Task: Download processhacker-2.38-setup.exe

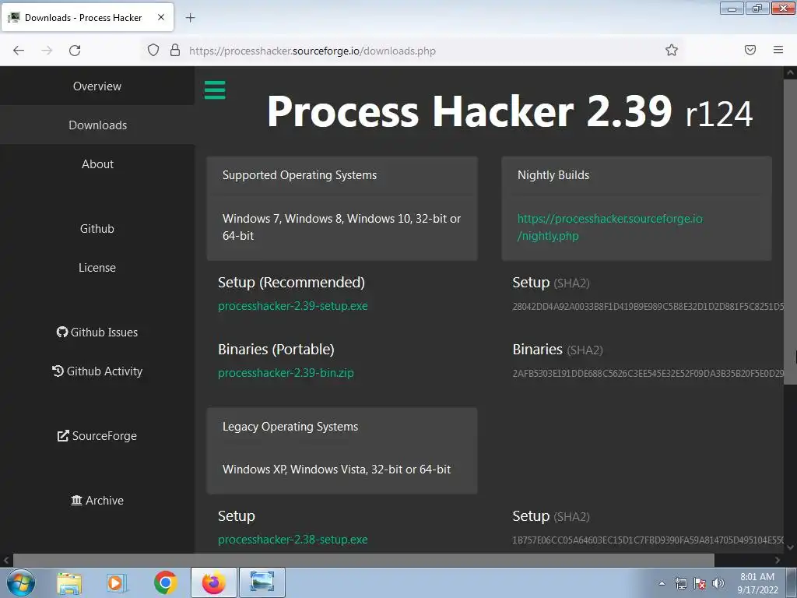Action: (293, 540)
